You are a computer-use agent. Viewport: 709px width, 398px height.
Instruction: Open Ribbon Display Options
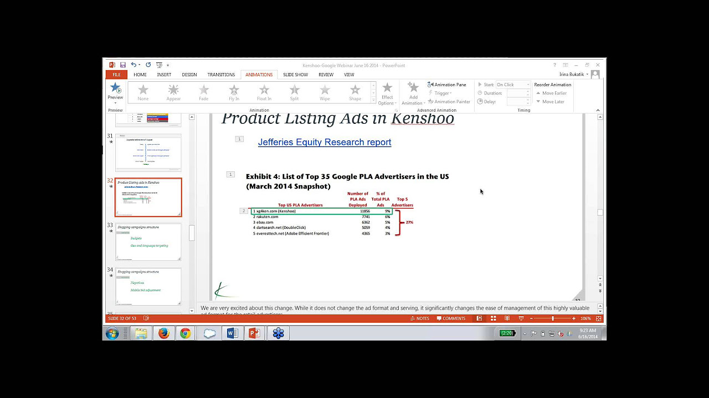tap(566, 65)
